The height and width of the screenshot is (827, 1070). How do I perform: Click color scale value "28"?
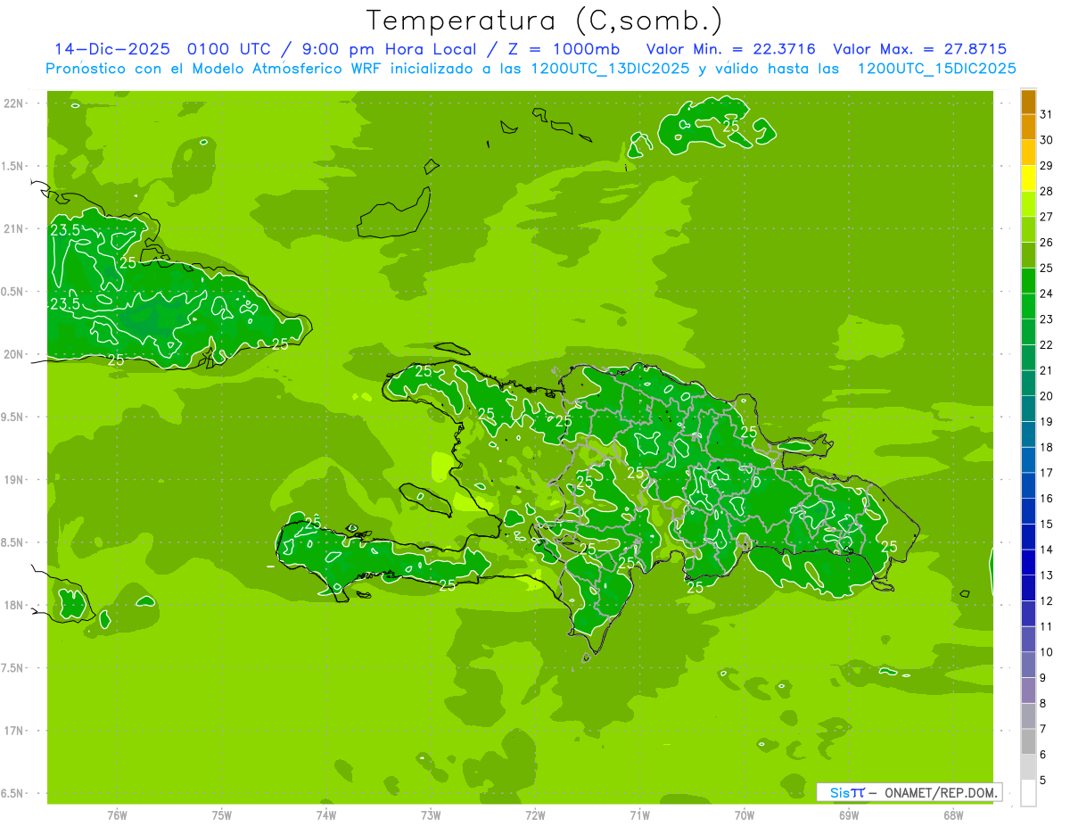click(1047, 191)
